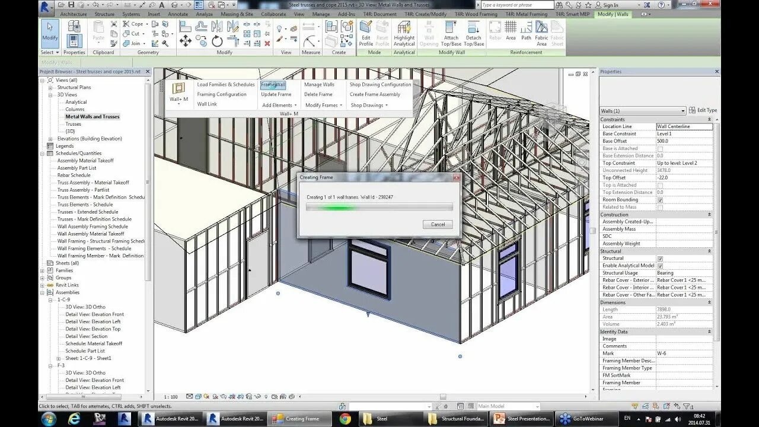Open Shop Drawings dropdown

(x=369, y=105)
